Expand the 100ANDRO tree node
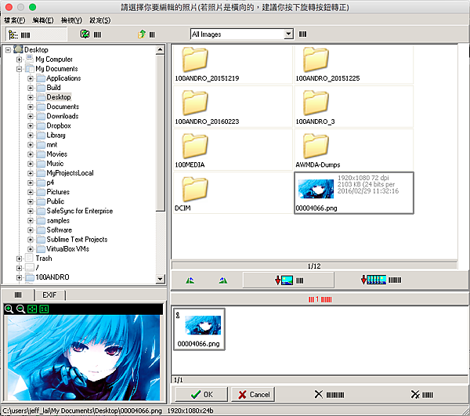 [19, 277]
